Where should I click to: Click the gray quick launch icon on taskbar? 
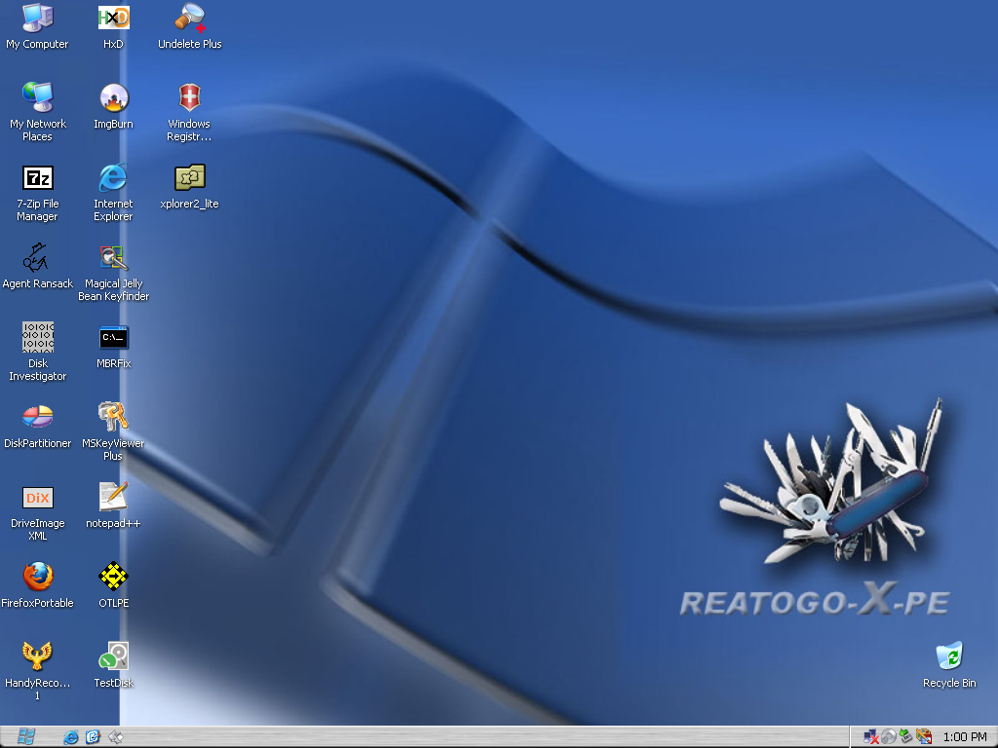pos(116,737)
